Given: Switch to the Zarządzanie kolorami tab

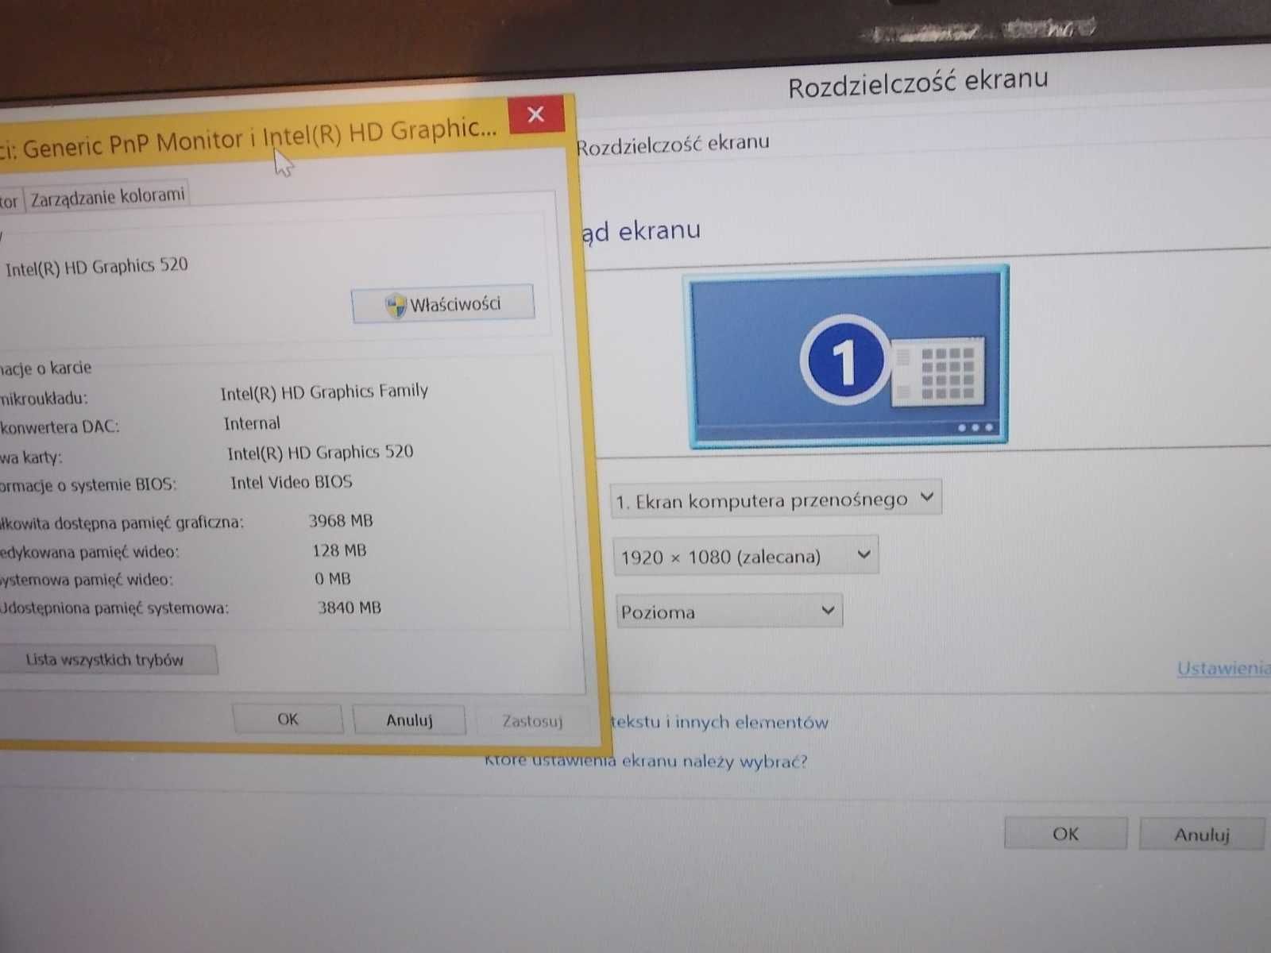Looking at the screenshot, I should pyautogui.click(x=107, y=196).
